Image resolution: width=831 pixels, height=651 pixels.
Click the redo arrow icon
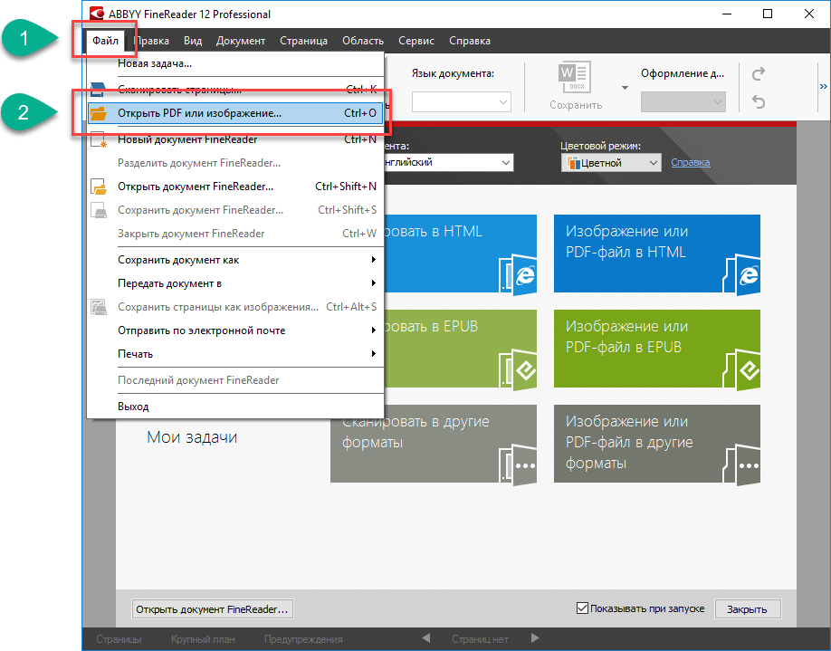(759, 73)
